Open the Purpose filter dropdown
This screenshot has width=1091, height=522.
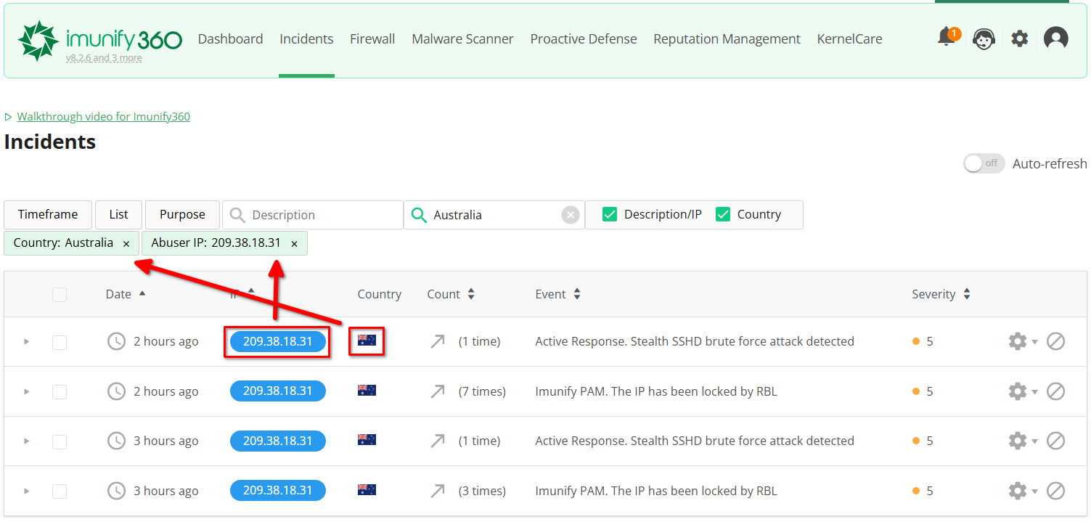point(182,215)
